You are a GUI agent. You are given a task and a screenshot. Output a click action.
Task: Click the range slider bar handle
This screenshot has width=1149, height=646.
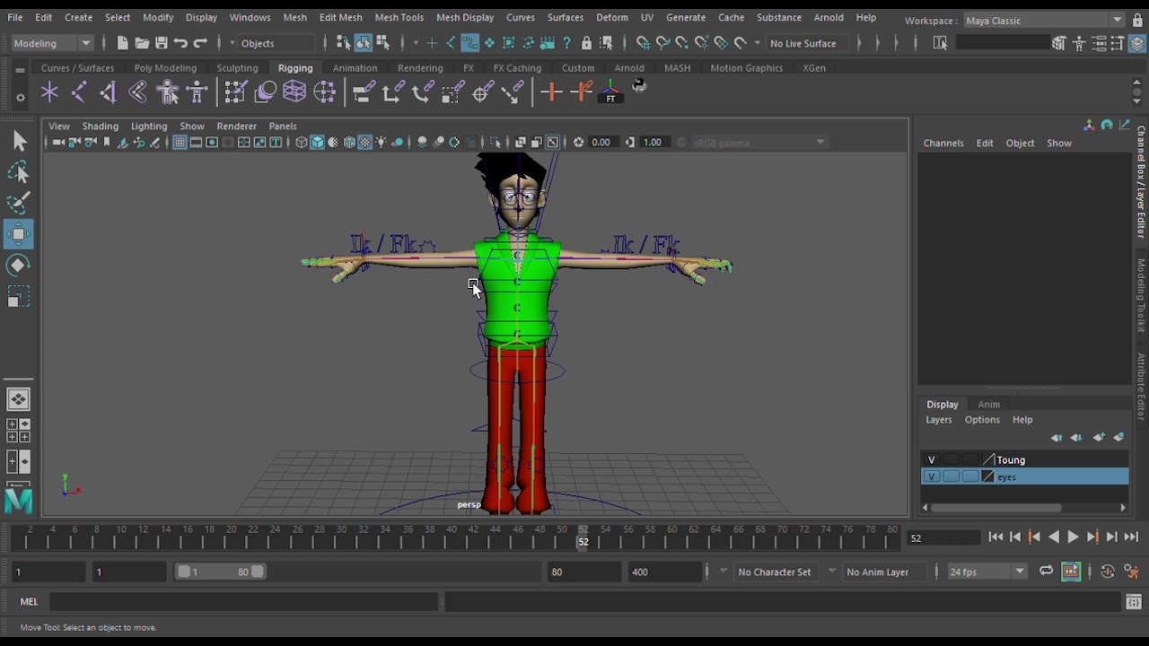(x=219, y=572)
